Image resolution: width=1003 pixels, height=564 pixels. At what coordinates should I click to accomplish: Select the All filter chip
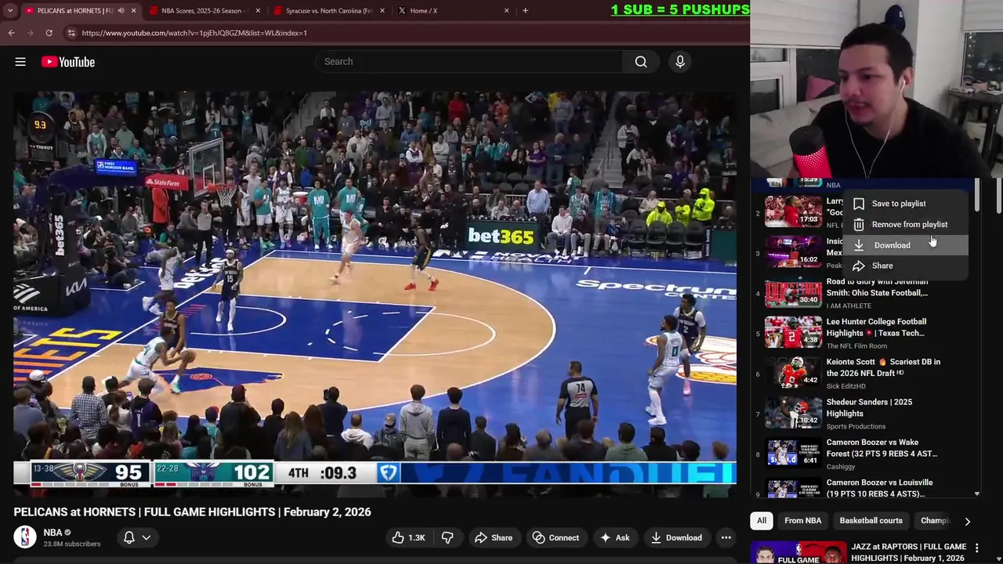[761, 521]
